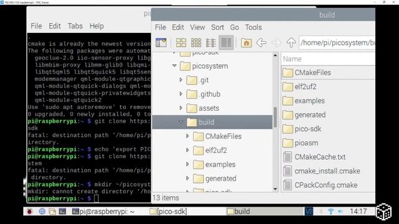
Task: Switch to detailed list view
Action: coord(226,43)
